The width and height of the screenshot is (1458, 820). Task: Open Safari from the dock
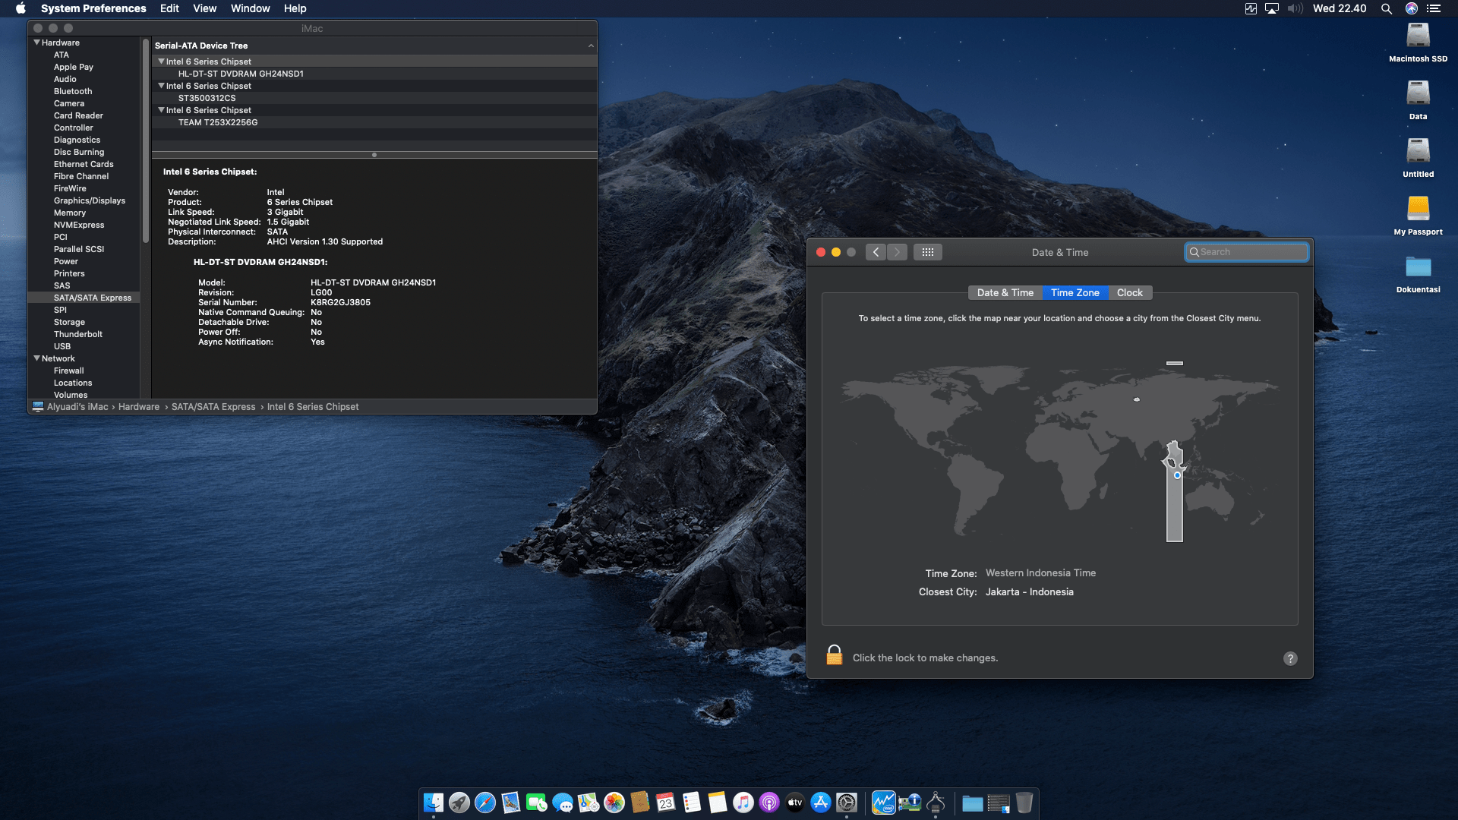[485, 803]
